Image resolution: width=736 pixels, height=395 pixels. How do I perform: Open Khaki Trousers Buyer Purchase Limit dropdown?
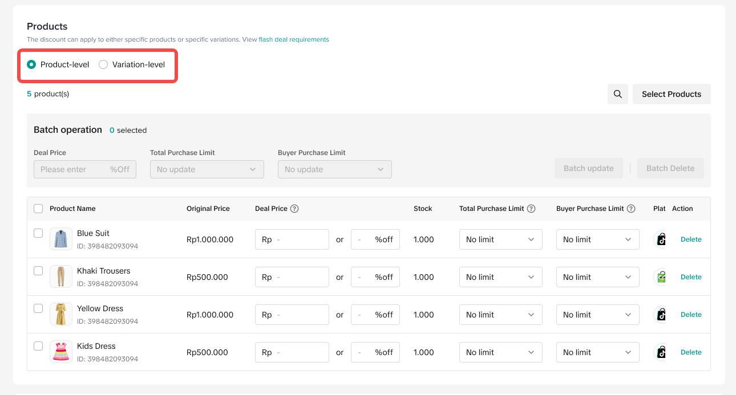(597, 277)
